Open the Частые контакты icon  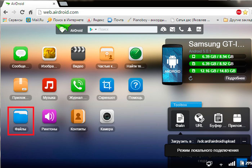click(x=107, y=53)
